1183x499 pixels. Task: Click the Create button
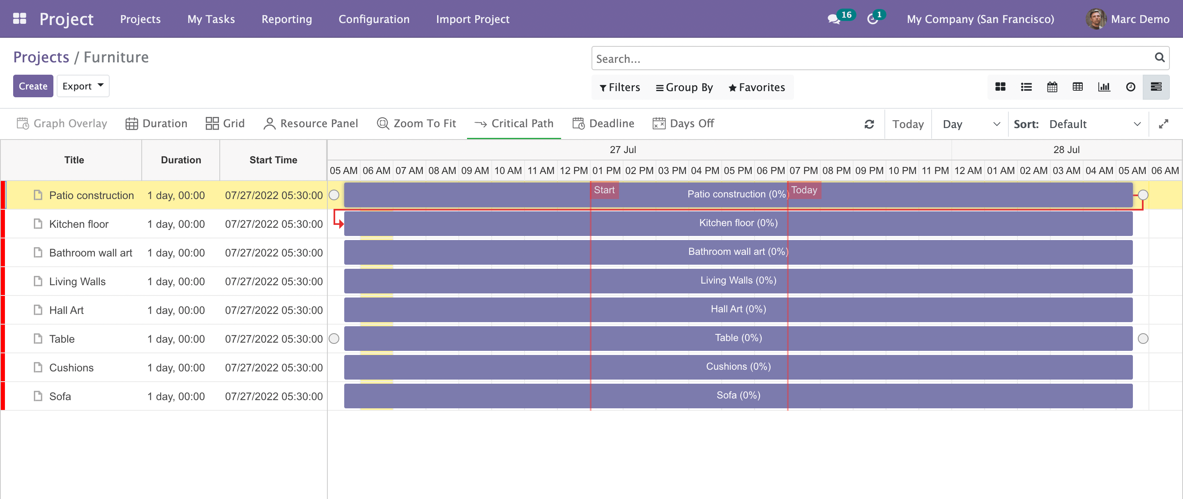(33, 86)
